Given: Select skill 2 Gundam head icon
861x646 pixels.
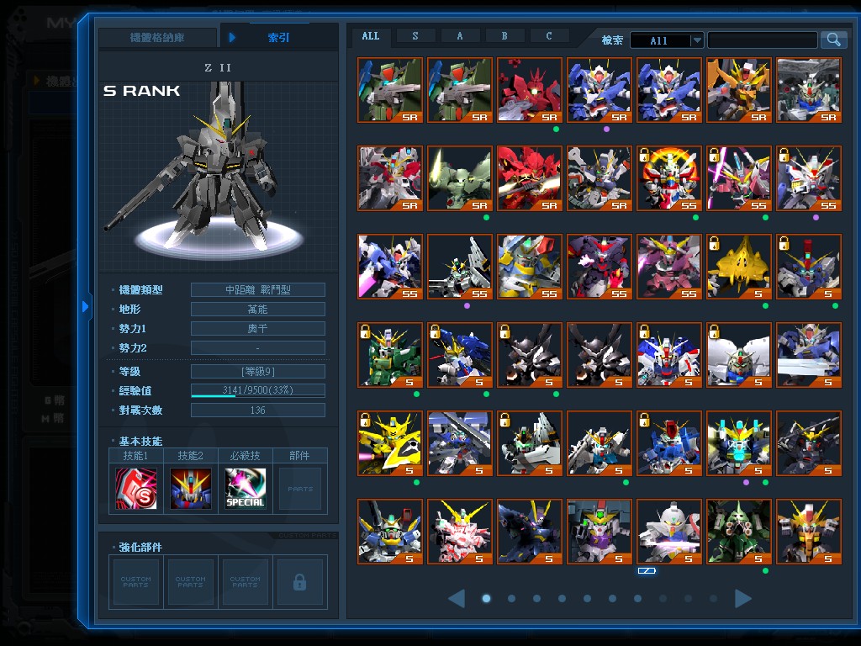Looking at the screenshot, I should click(x=191, y=489).
